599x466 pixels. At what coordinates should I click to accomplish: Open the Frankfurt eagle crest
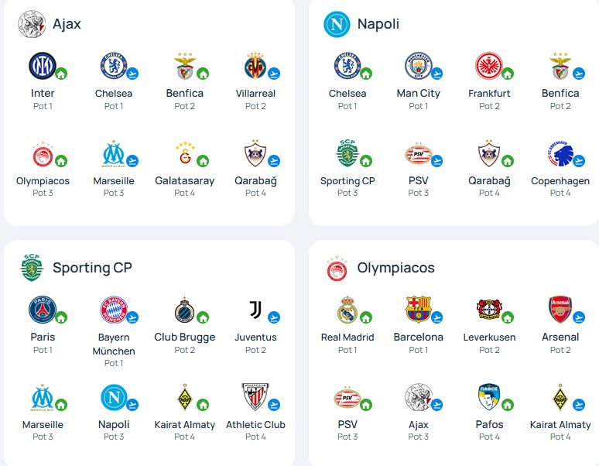[x=489, y=66]
